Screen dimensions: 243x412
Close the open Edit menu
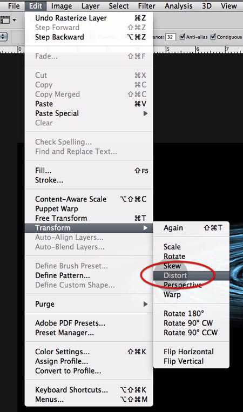pyautogui.click(x=36, y=6)
